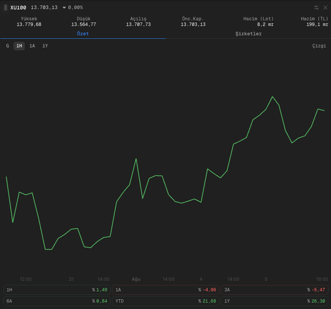
Task: Open the Çizgi chart type dropdown
Action: 319,46
